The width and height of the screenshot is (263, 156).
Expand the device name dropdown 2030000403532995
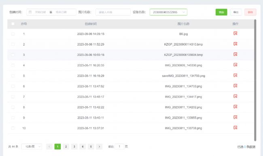click(168, 12)
